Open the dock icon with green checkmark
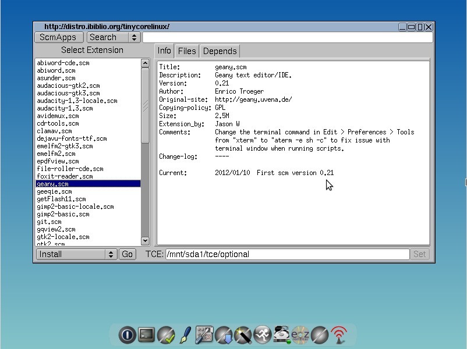Viewport: 467px width, 349px height. click(x=166, y=334)
